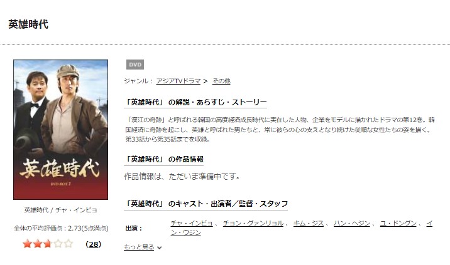Open the アジアTVドラマ genre link
This screenshot has height=265, width=450.
(x=178, y=81)
